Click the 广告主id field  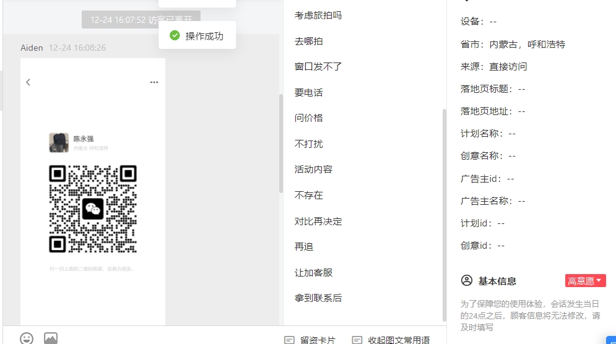[487, 179]
